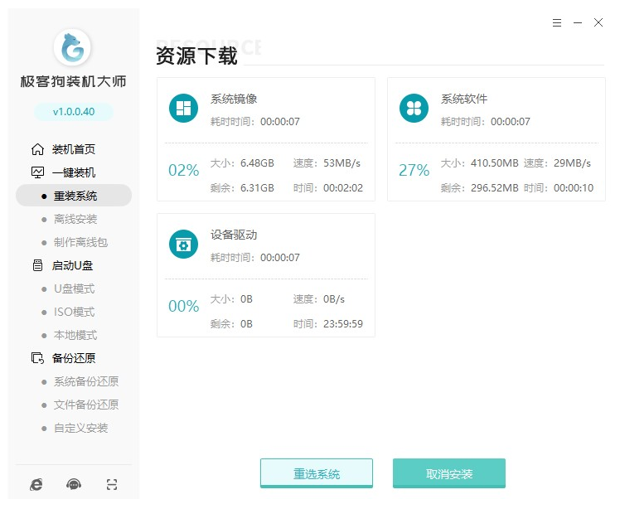Open customer service headset chat icon
620x509 pixels.
coord(74,485)
